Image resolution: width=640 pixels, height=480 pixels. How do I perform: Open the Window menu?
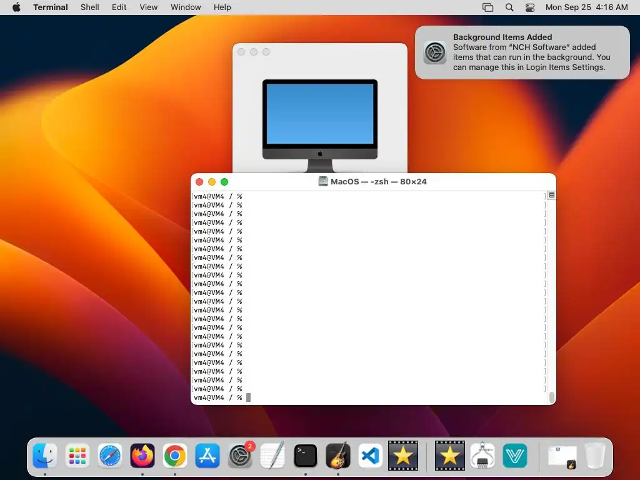coord(186,7)
